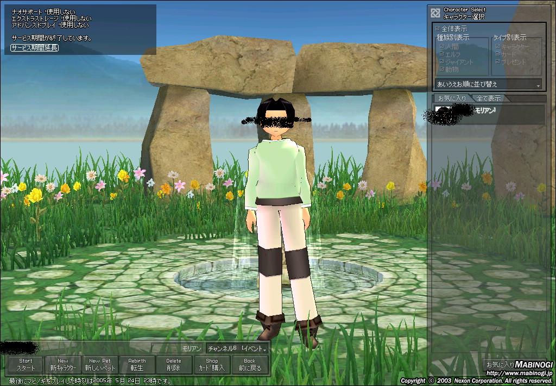
Task: Click the エクストラストレージ :使用しない status line
Action: [52, 18]
